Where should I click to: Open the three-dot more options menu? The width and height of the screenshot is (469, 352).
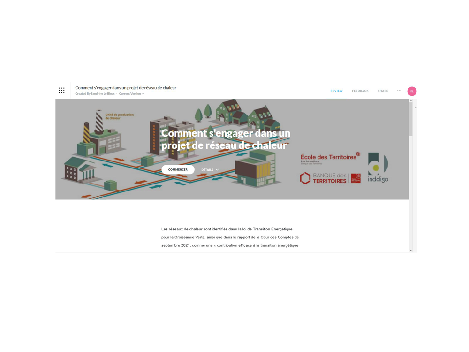click(x=399, y=91)
